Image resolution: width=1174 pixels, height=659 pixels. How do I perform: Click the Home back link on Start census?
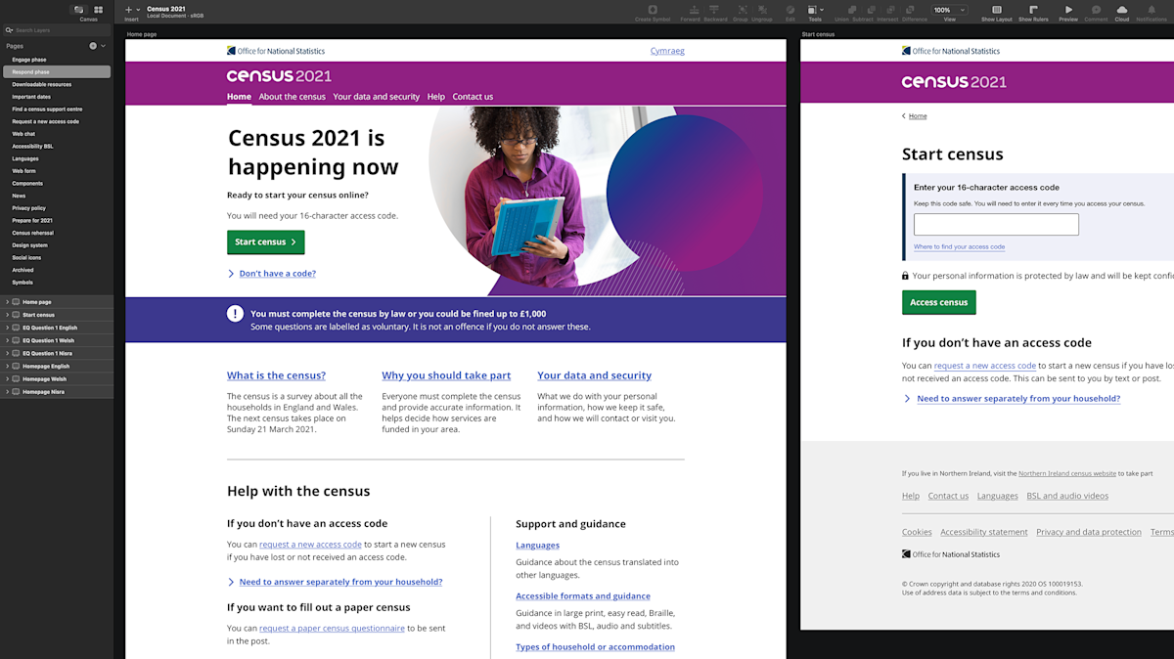click(918, 116)
